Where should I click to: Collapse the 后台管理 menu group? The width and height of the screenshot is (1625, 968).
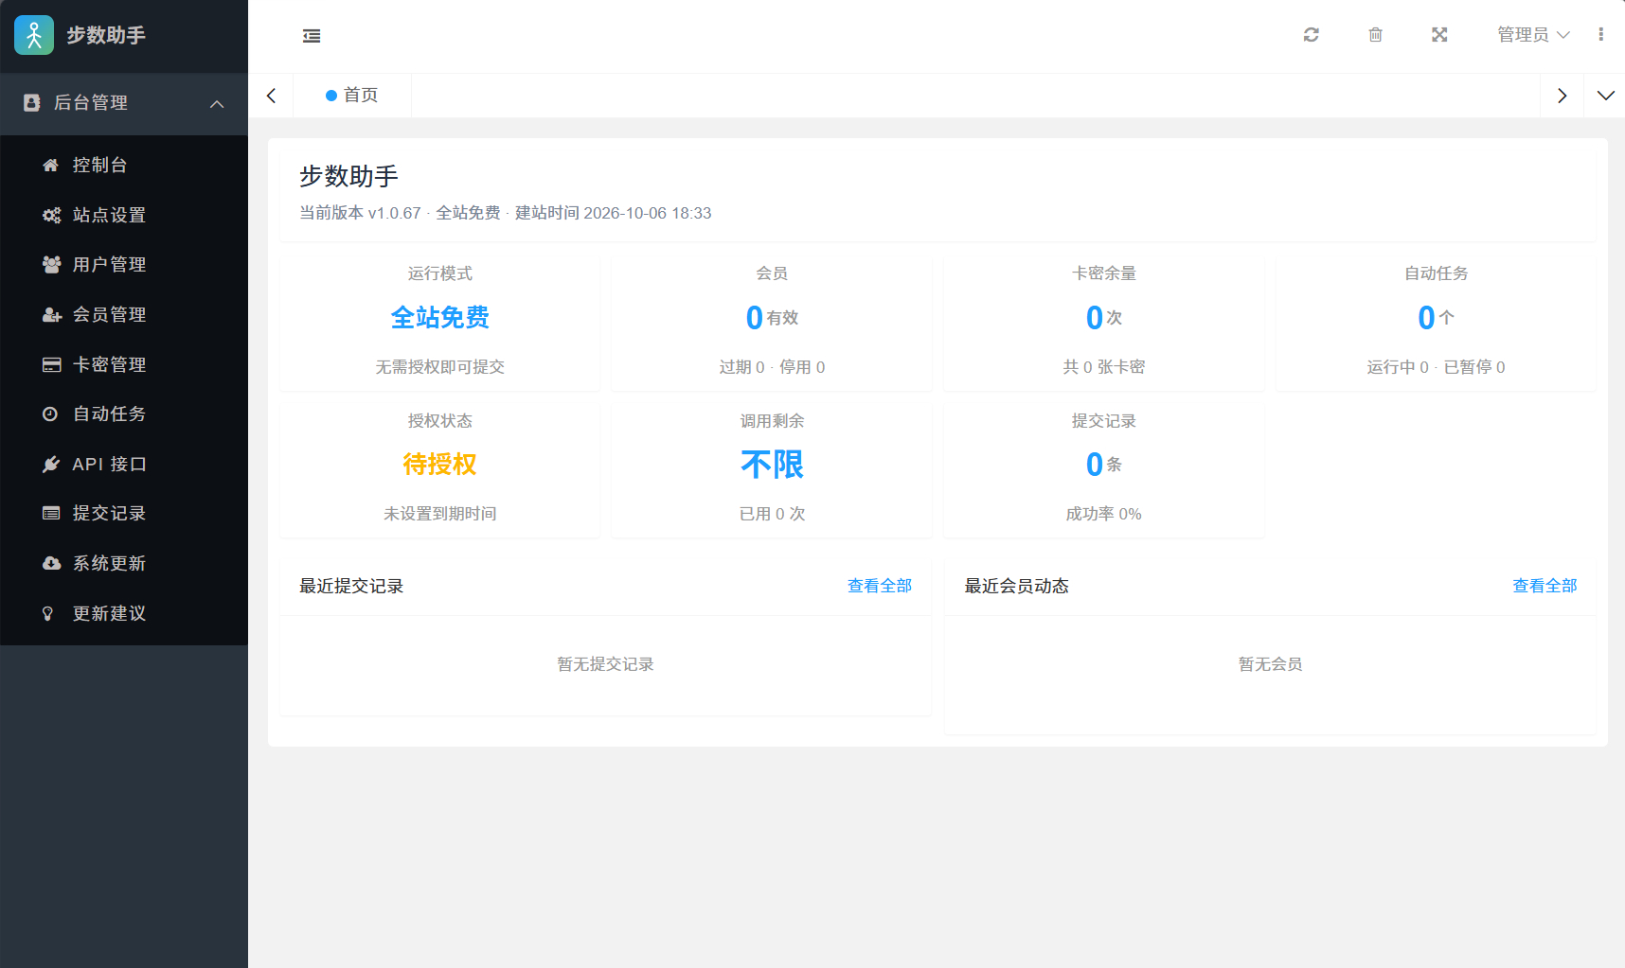click(124, 103)
